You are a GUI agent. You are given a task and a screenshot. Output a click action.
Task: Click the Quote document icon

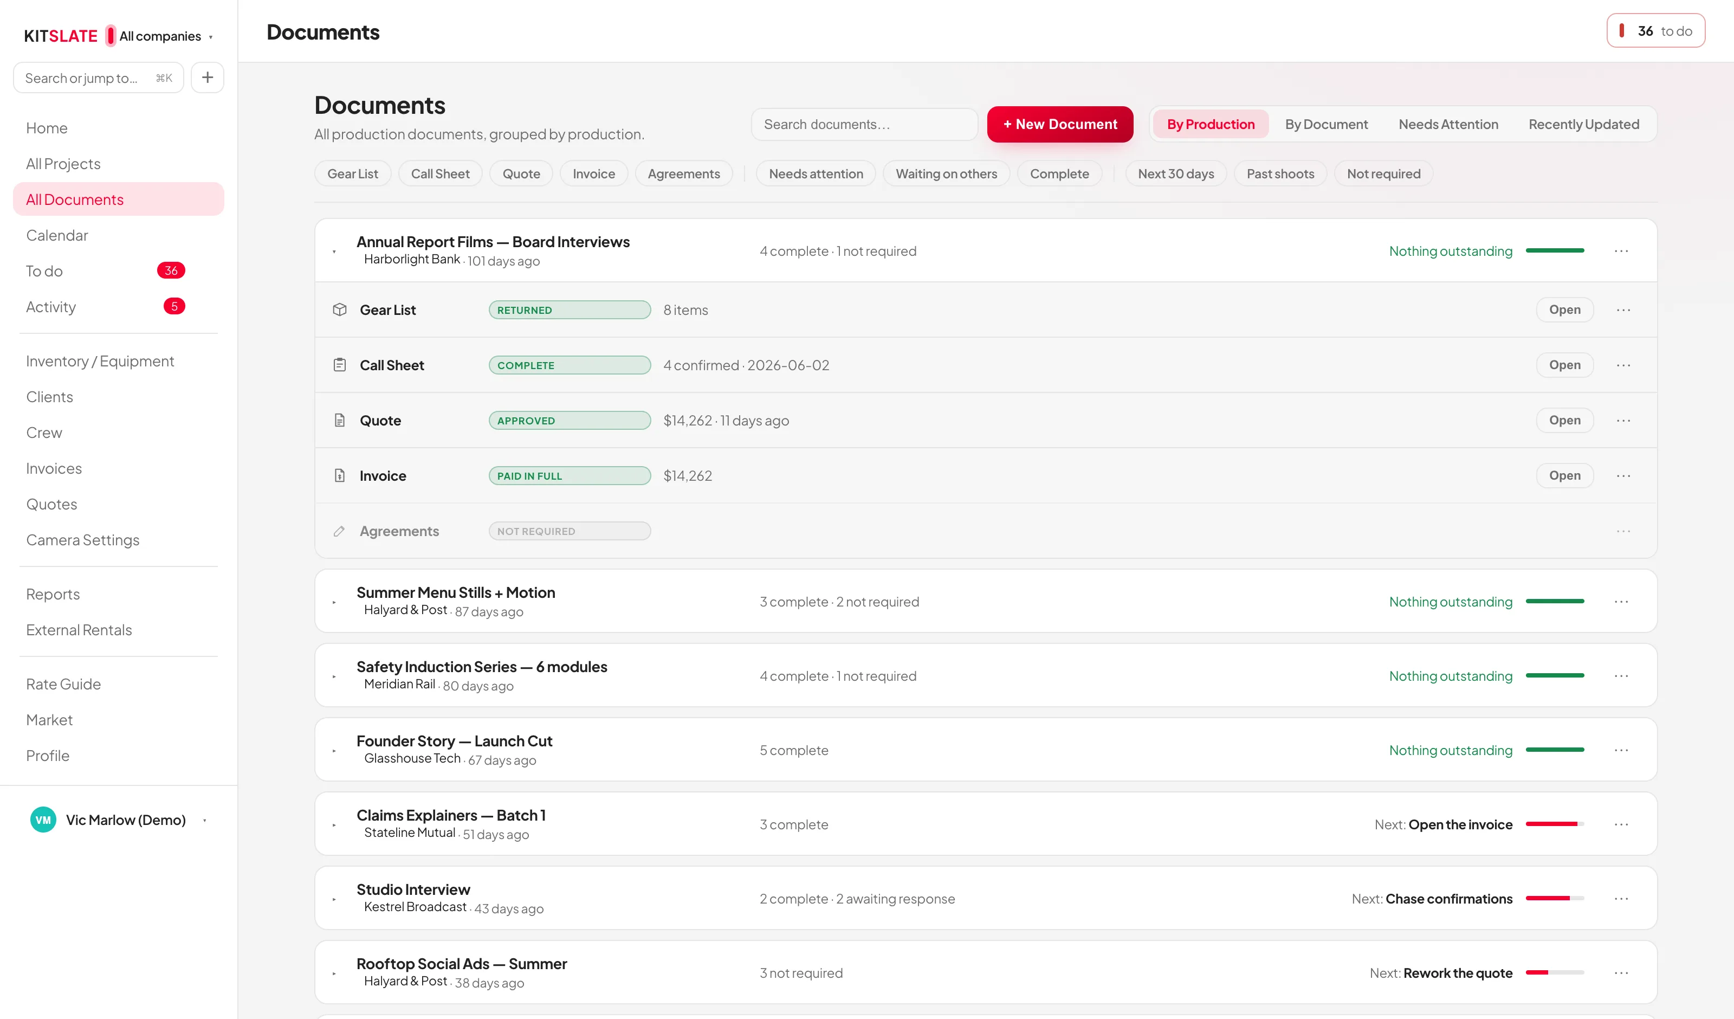coord(339,420)
